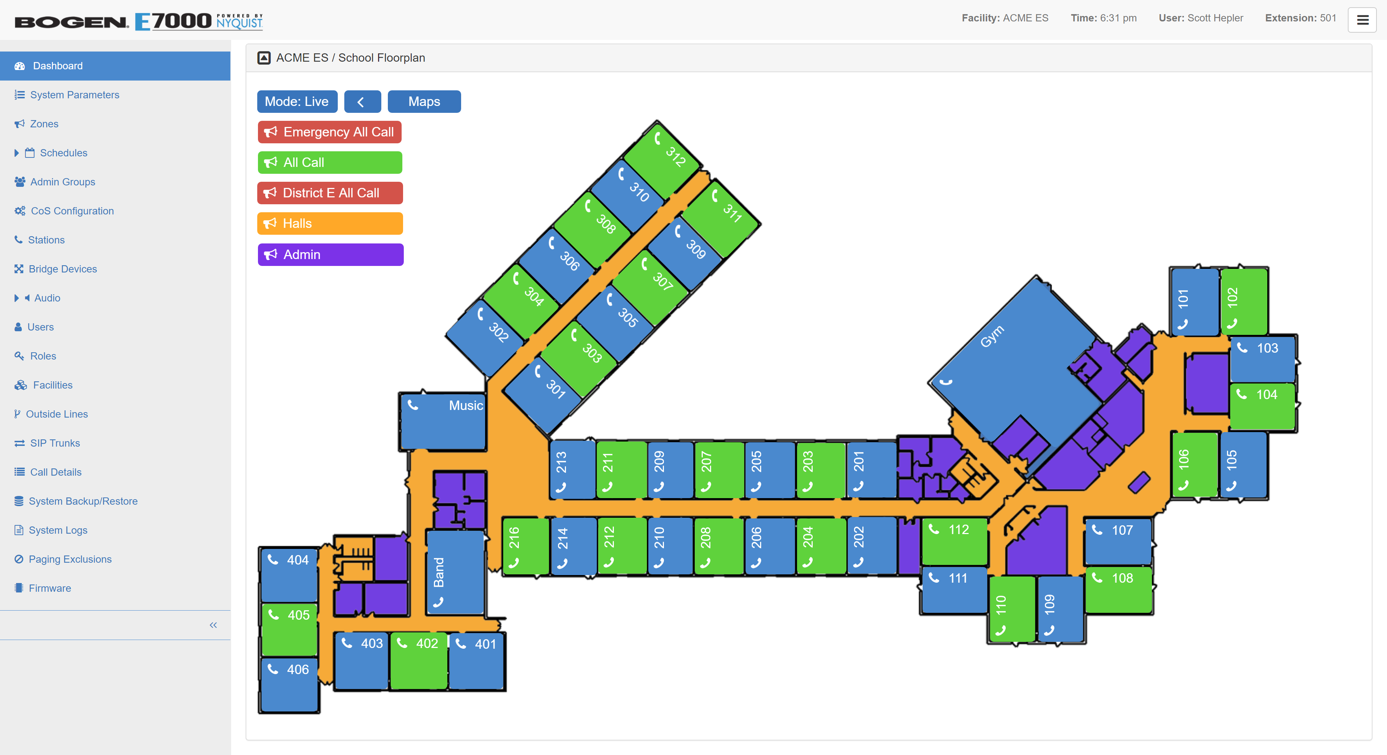This screenshot has width=1387, height=755.
Task: Click the 'Extension: 501' header text
Action: [1300, 18]
